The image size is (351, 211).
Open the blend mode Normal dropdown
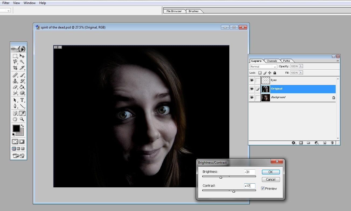pyautogui.click(x=263, y=66)
